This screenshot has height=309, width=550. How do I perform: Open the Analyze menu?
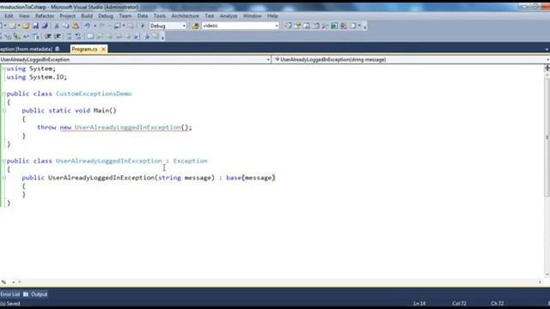click(x=229, y=16)
